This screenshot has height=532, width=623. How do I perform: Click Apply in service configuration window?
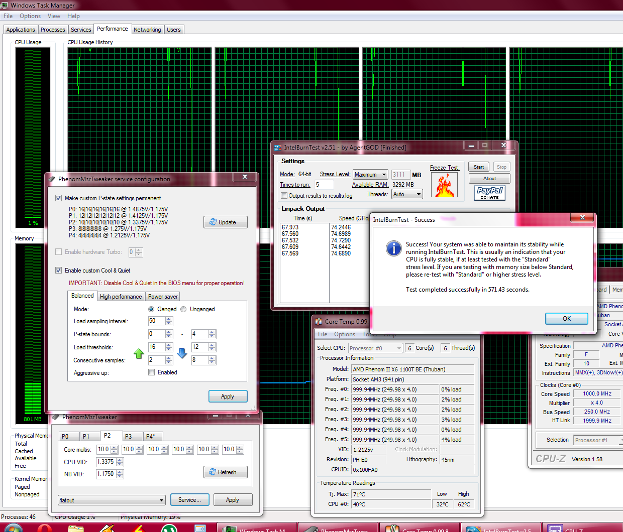[228, 396]
